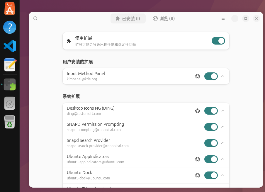Open the disc drive icon in dock
This screenshot has width=265, height=192.
pos(10,103)
